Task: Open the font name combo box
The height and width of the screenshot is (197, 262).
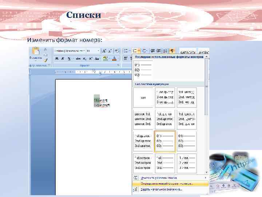Action: [x=70, y=51]
